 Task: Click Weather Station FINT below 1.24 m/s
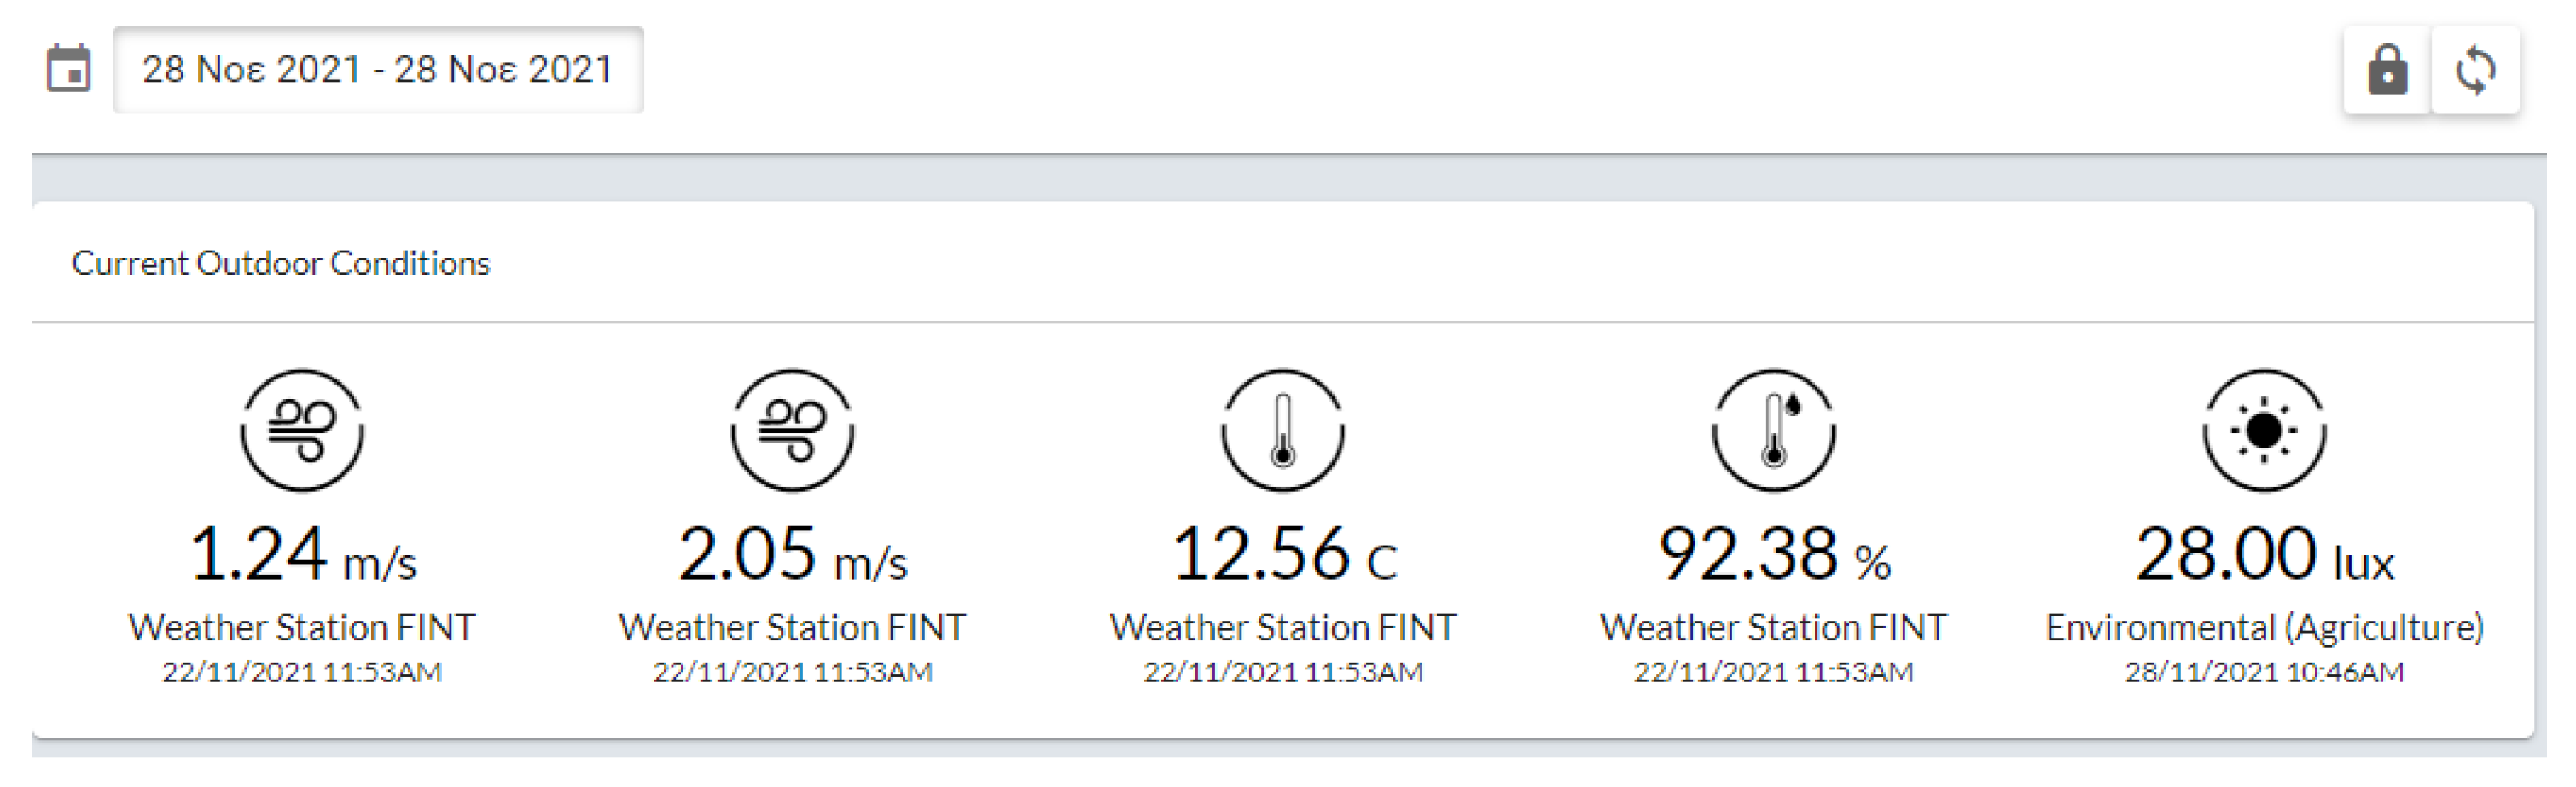coord(302,628)
